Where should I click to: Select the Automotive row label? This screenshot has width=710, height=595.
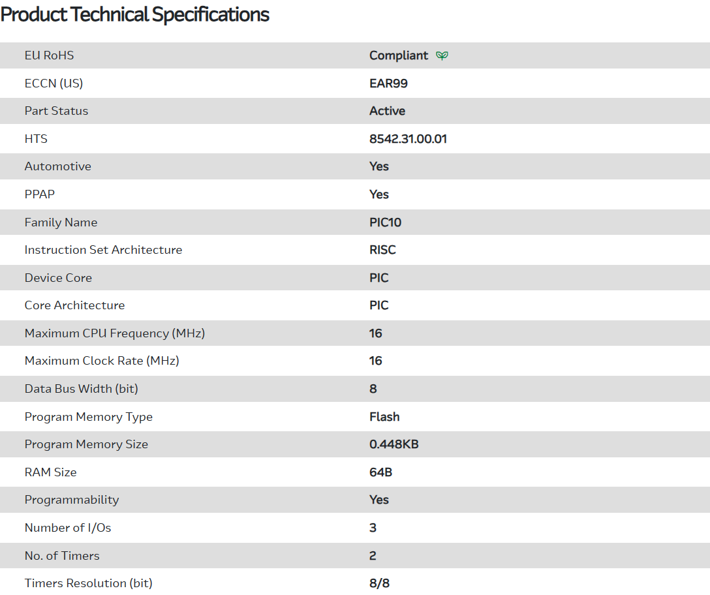tap(57, 166)
